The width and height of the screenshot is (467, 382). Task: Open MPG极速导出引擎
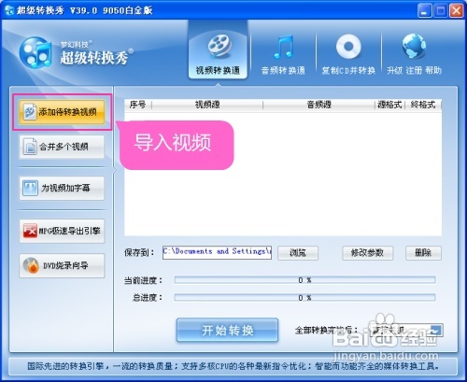point(62,231)
